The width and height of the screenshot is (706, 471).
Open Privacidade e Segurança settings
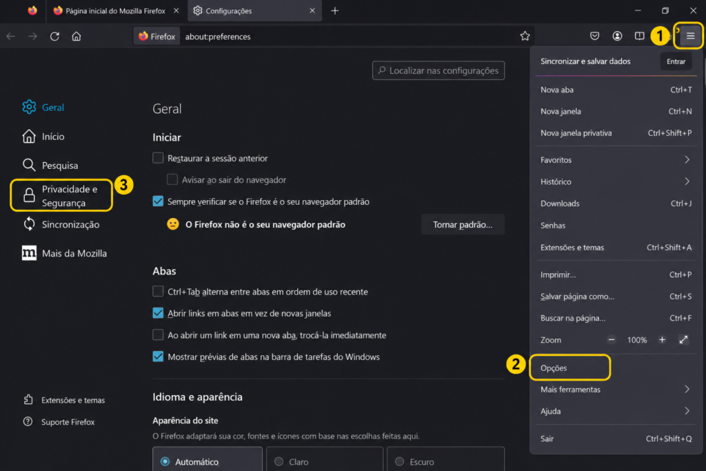61,195
